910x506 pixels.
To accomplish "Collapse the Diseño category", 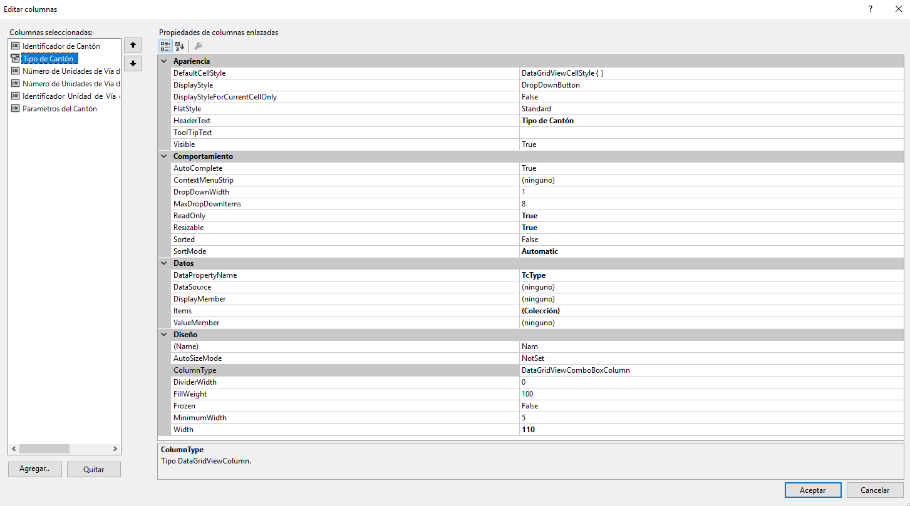I will tap(165, 335).
